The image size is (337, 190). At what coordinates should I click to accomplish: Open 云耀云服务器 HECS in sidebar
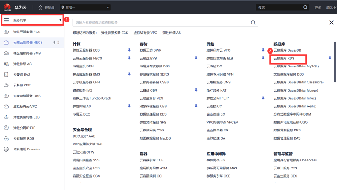tap(28, 43)
